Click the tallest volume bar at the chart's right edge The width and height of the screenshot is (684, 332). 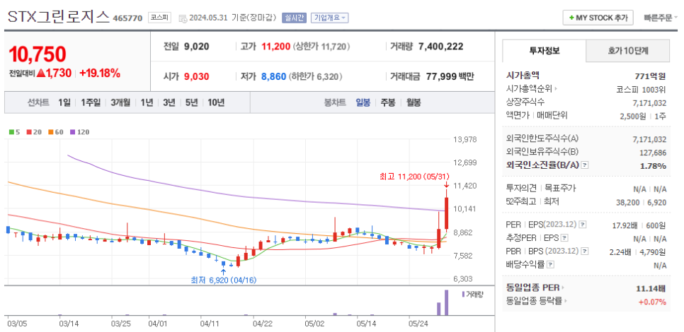click(x=446, y=302)
